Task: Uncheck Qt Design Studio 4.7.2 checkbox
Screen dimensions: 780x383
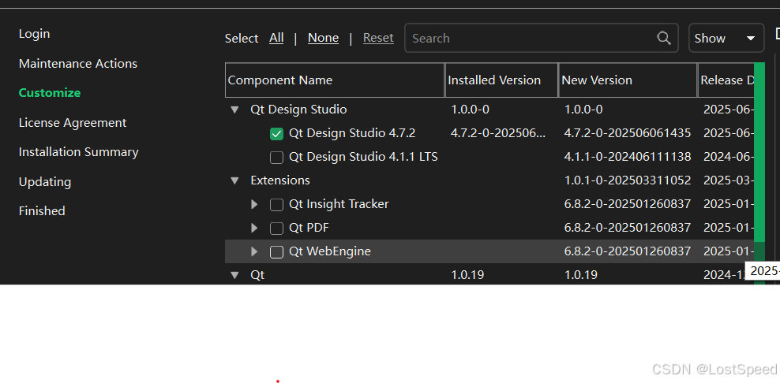Action: [x=276, y=134]
